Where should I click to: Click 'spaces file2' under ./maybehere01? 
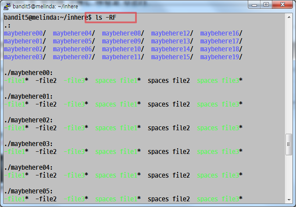click(169, 104)
